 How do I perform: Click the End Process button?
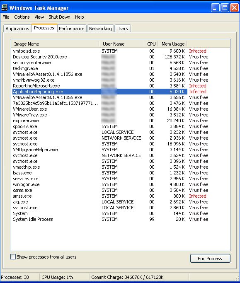click(x=210, y=258)
